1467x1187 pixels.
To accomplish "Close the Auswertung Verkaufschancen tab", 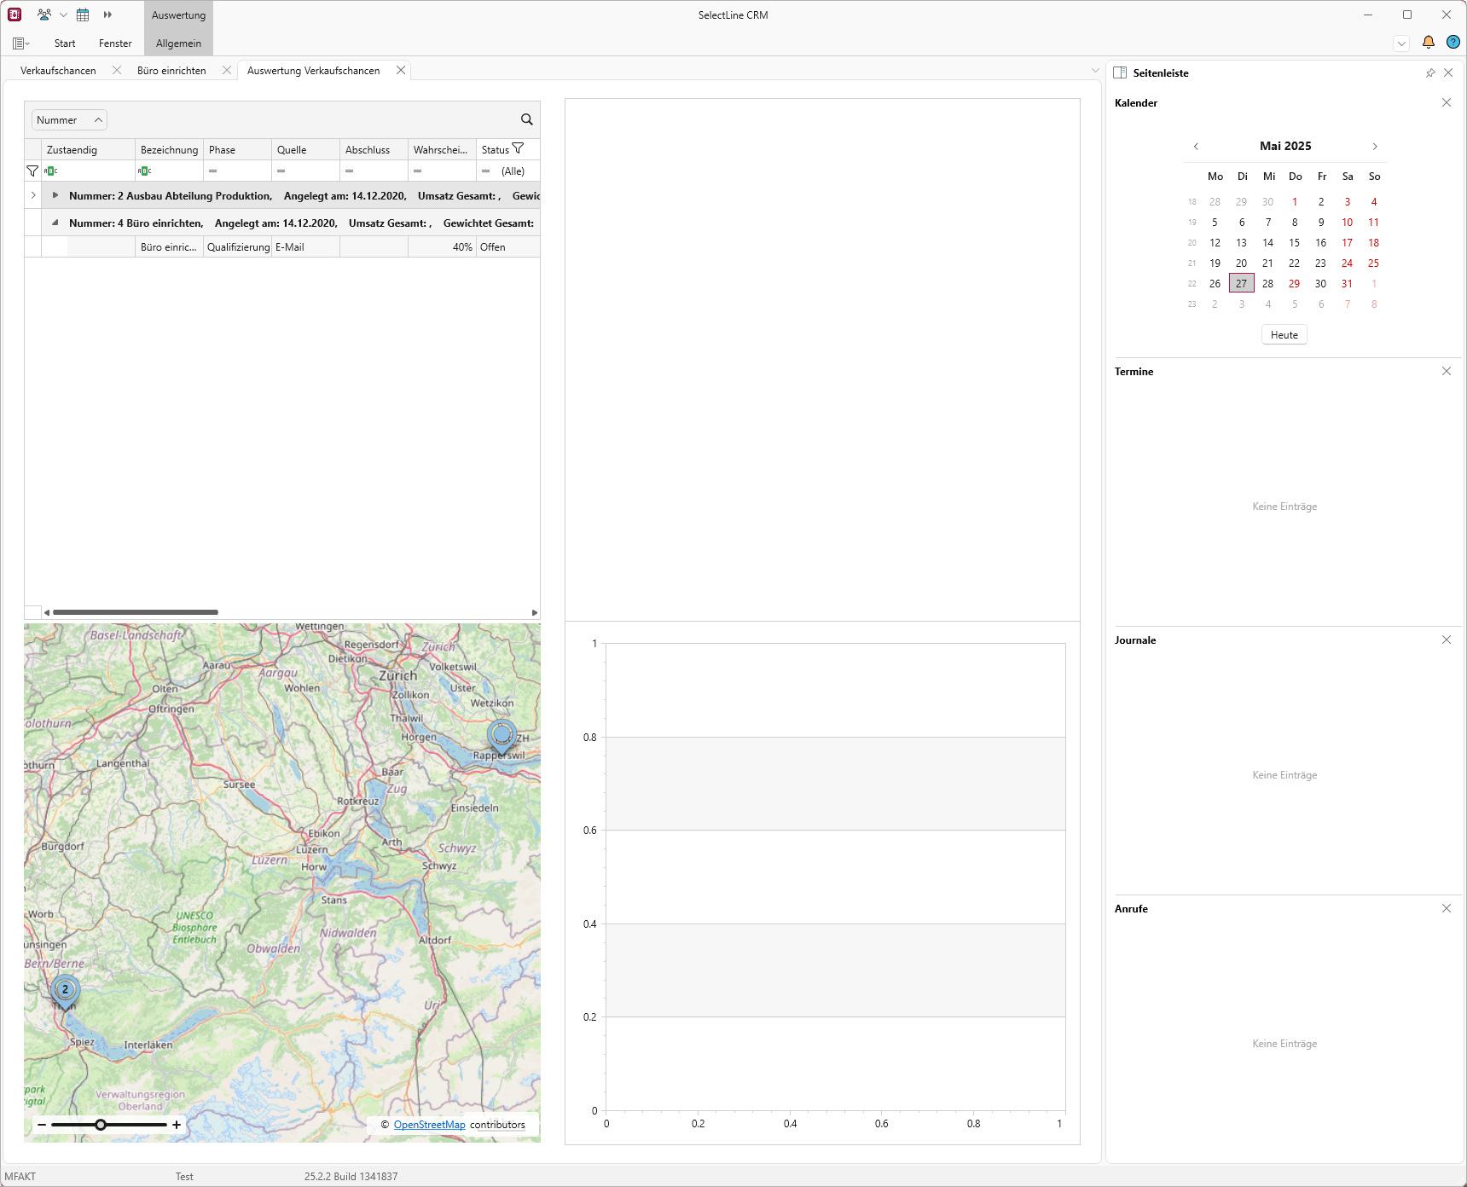I will pyautogui.click(x=401, y=70).
